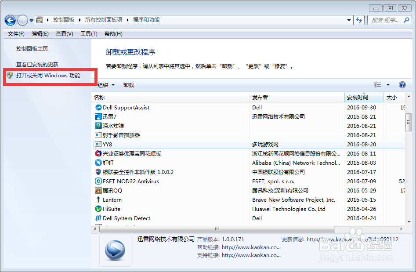
Task: Click the 所有控制面板项 breadcrumb
Action: (x=104, y=20)
